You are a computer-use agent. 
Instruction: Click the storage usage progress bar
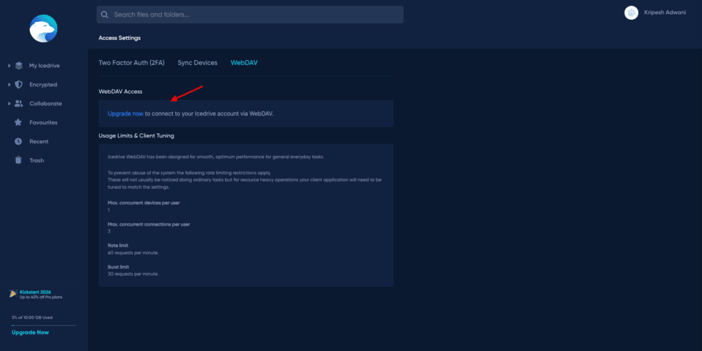tap(43, 325)
